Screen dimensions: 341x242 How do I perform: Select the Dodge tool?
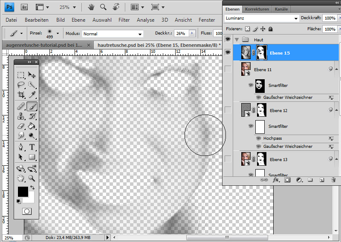[32, 135]
